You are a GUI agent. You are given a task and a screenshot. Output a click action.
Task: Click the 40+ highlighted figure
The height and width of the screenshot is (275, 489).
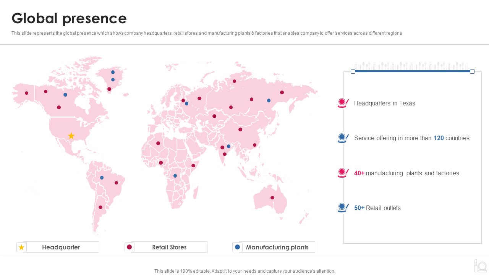tap(359, 173)
